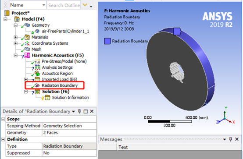Collapse the Definition section in Details
The image size is (243, 159).
tap(3, 139)
